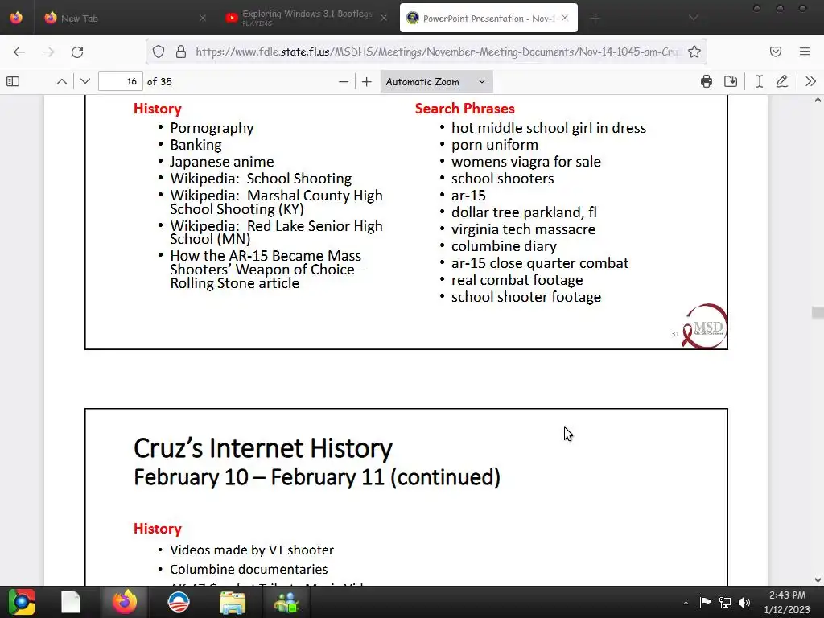Open the Firefox application menu
The height and width of the screenshot is (618, 824).
[x=805, y=51]
